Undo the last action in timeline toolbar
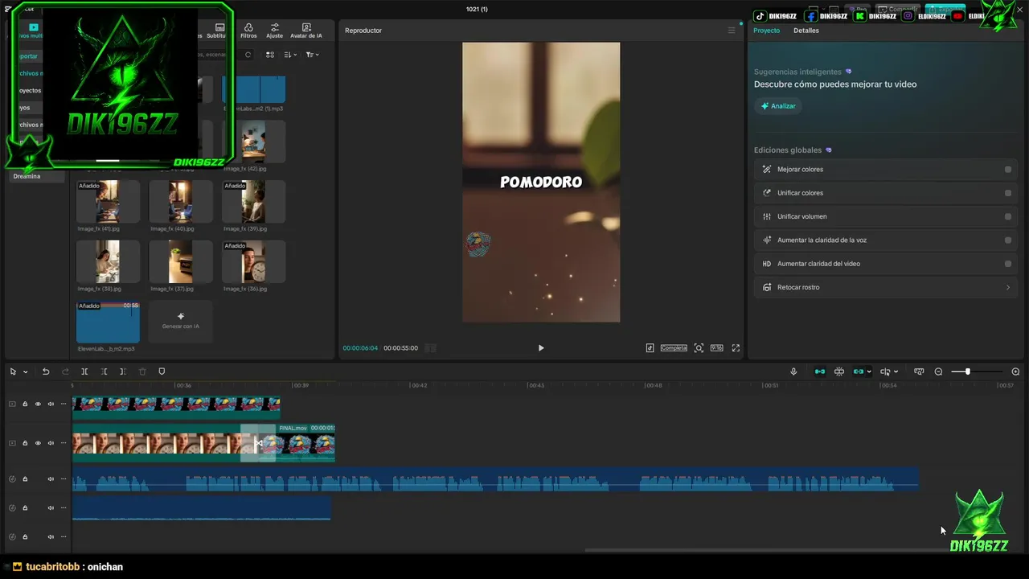 pos(46,372)
